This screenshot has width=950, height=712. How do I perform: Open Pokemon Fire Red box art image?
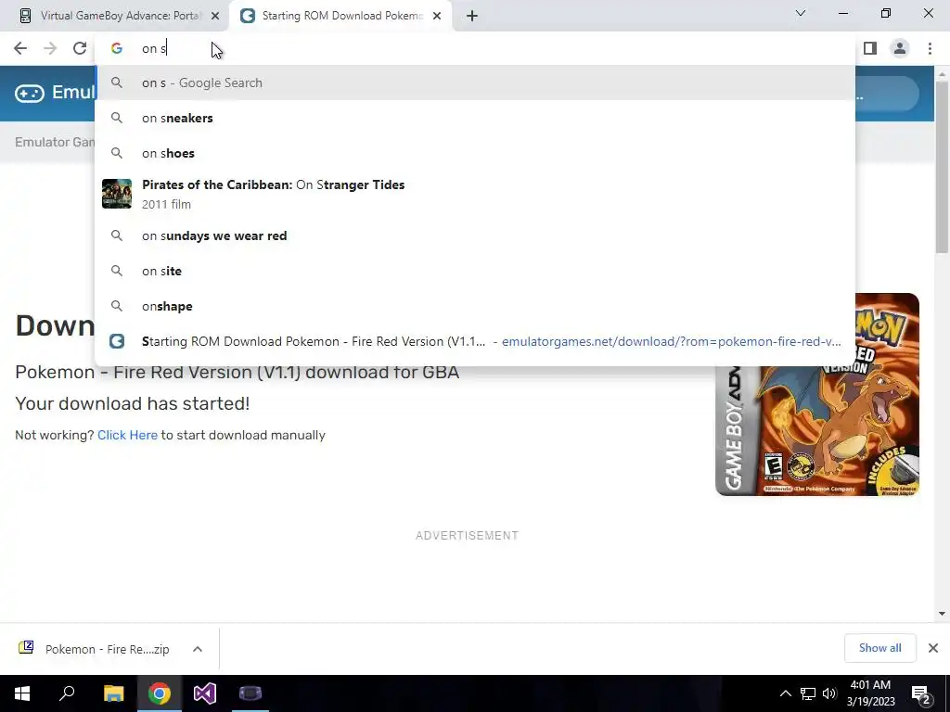[x=816, y=395]
